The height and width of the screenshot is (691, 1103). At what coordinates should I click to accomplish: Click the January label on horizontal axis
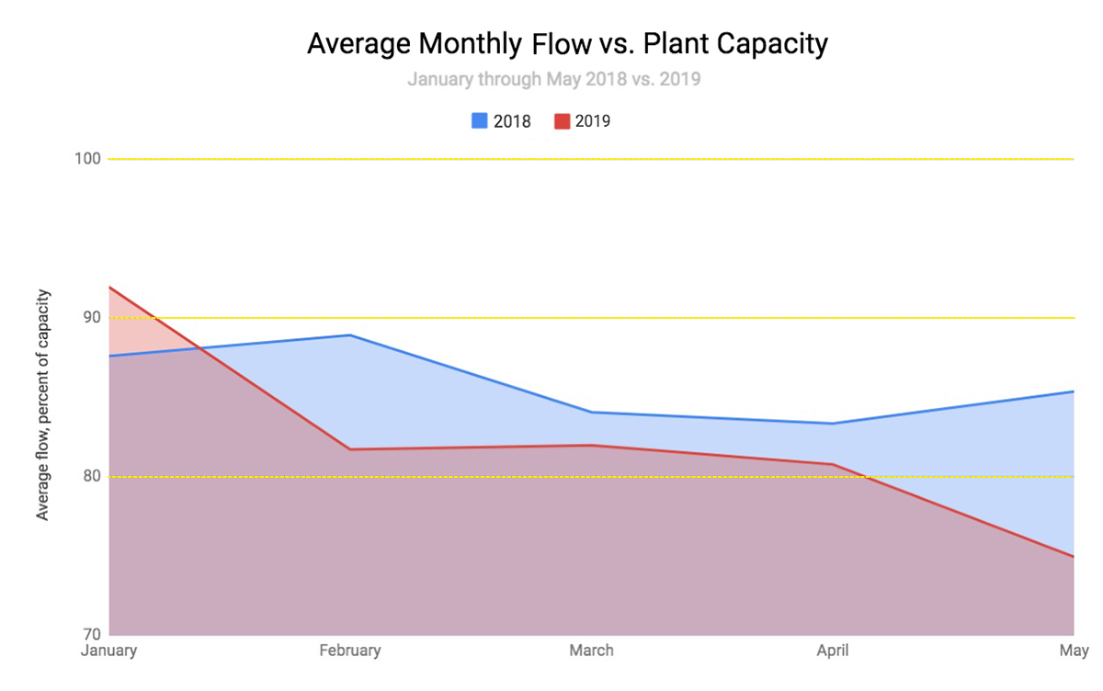click(x=108, y=651)
